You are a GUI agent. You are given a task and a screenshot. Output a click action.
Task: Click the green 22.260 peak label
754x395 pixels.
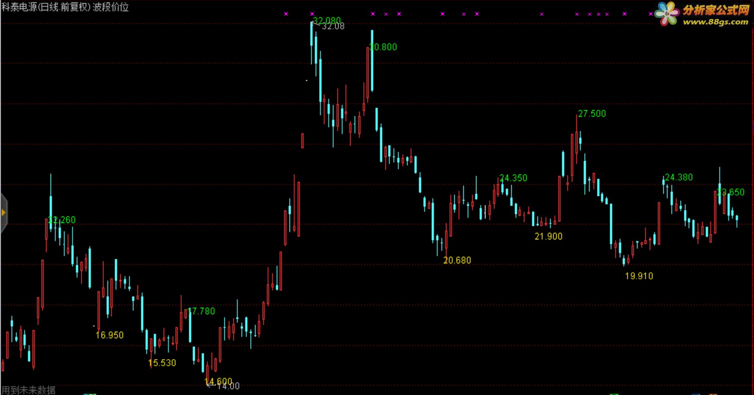tap(62, 220)
